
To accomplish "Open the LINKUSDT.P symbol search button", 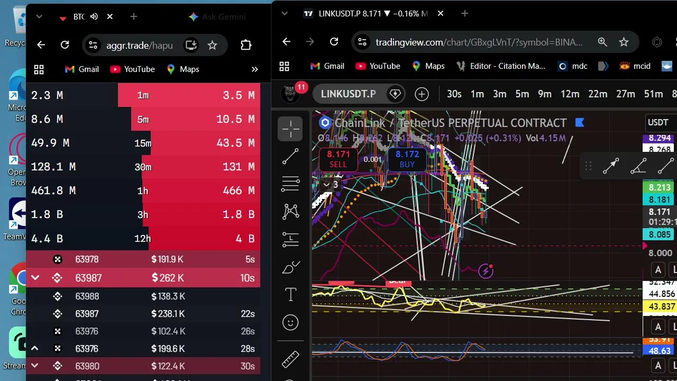I will click(x=348, y=94).
